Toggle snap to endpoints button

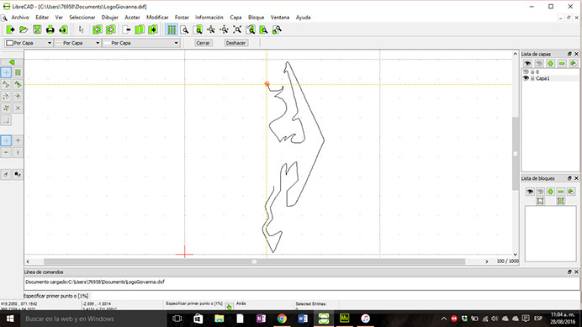[x=7, y=84]
